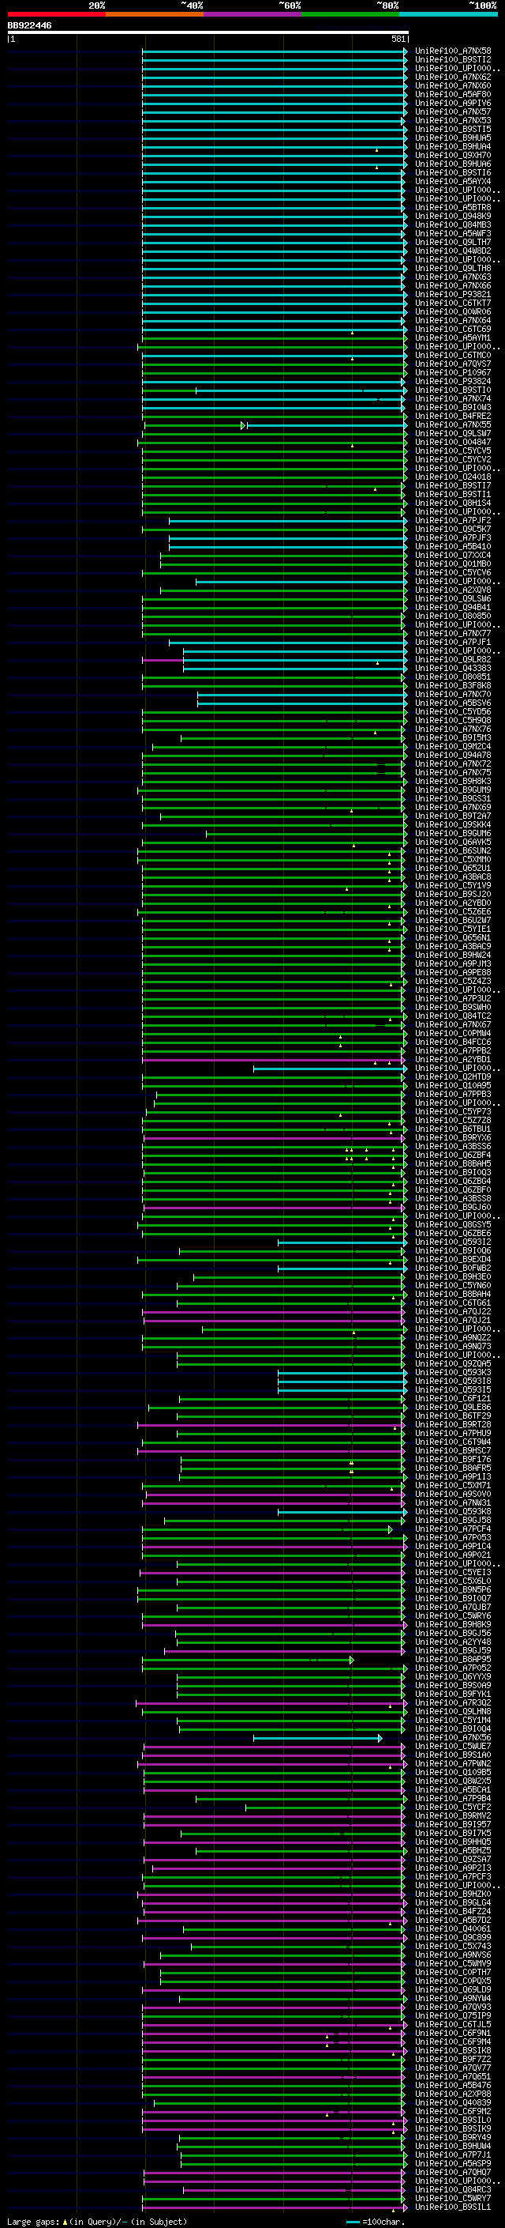Select the UniRef100_P10967 label

point(453,373)
